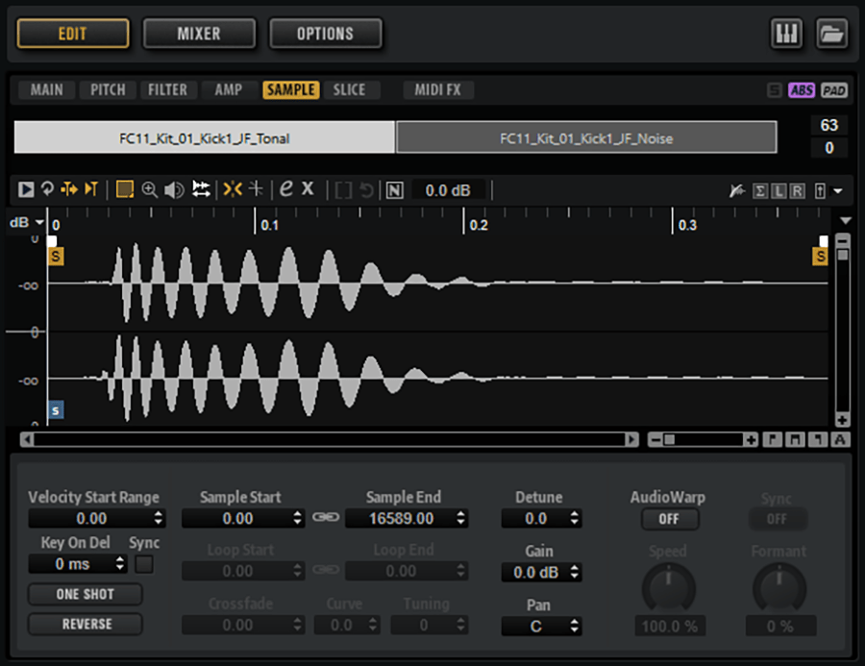Toggle the right channel R button
This screenshot has height=666, width=865.
pos(797,191)
